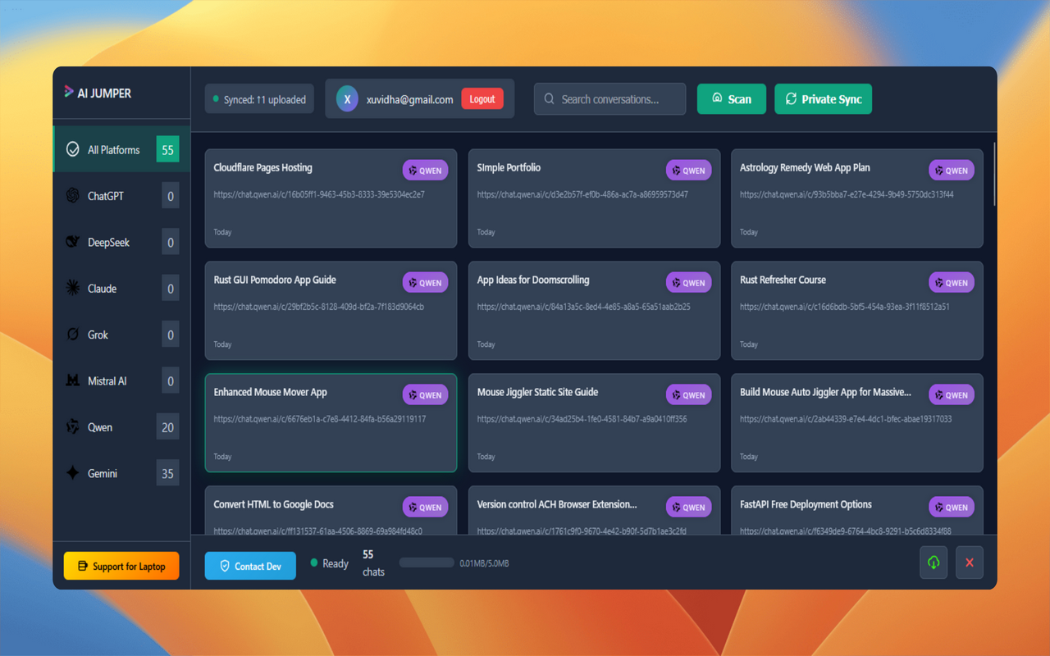Open Rust Refresher Course title

[783, 280]
